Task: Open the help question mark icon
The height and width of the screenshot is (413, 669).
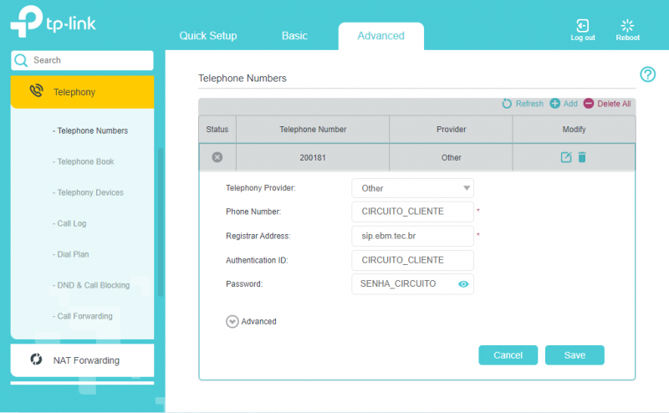Action: [x=647, y=74]
